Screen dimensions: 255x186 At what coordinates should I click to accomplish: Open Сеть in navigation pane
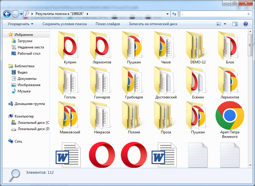[15, 141]
